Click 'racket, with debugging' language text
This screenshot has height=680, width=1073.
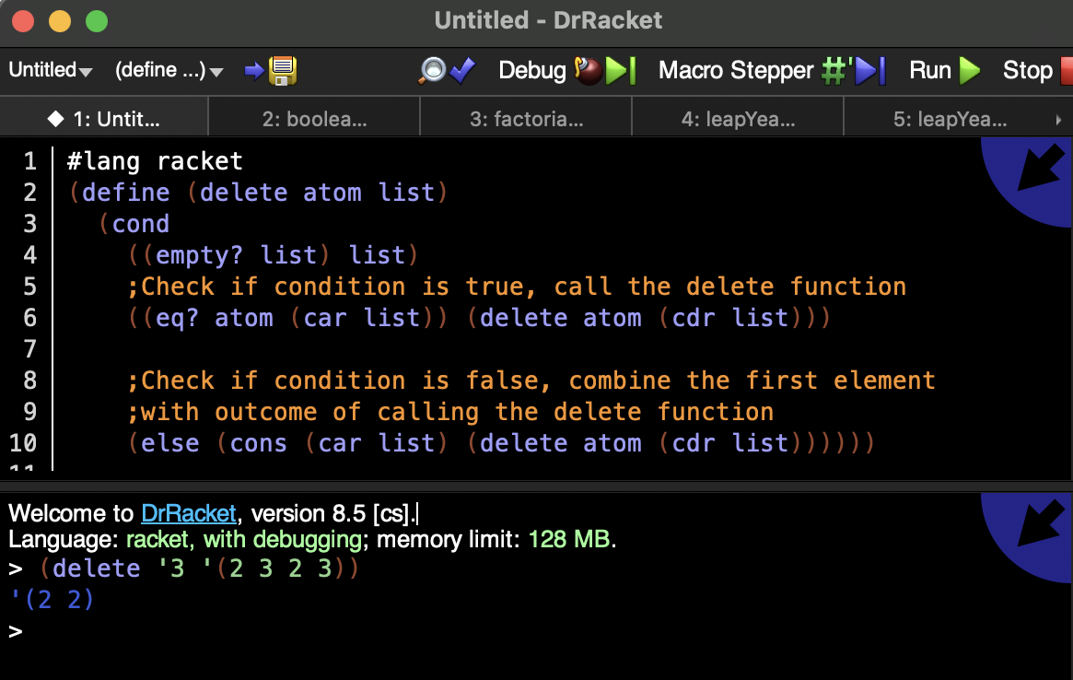point(244,540)
